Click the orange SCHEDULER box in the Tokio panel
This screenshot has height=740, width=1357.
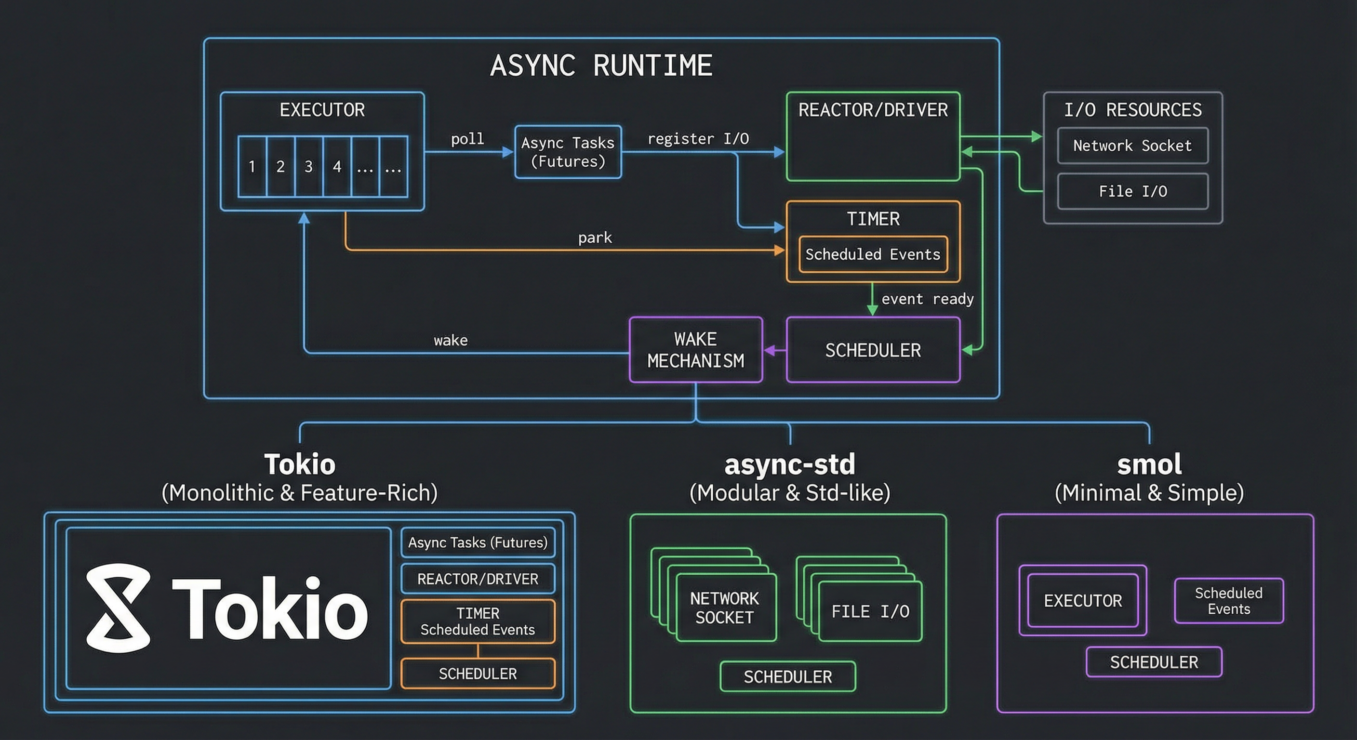[478, 674]
